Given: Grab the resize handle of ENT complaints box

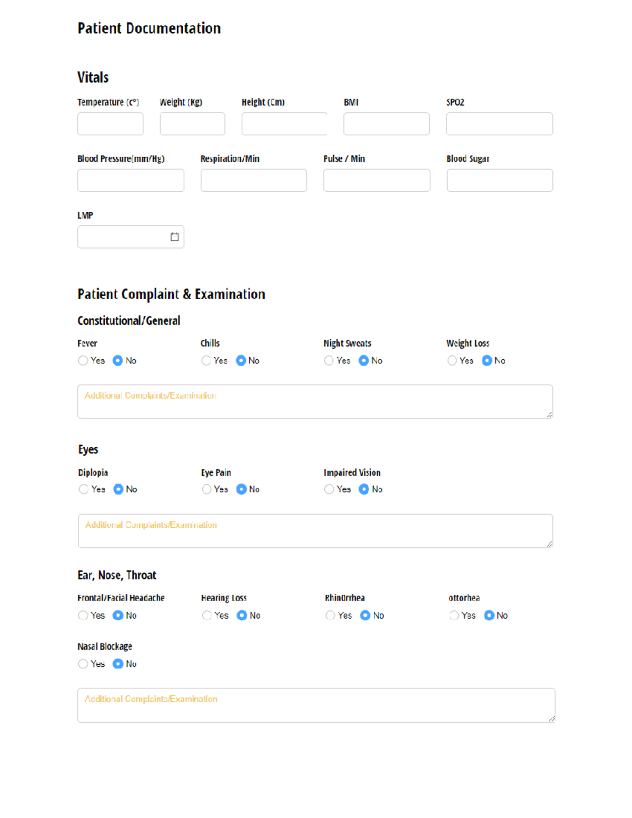Looking at the screenshot, I should [551, 718].
